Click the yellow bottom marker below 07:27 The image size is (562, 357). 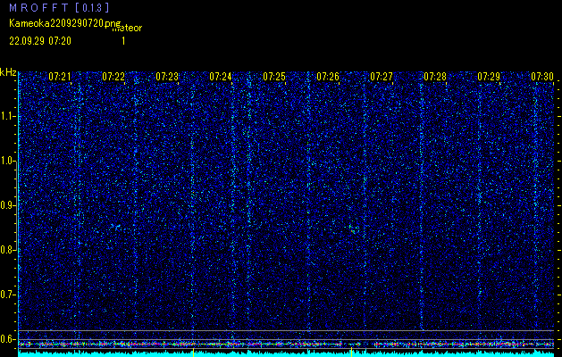[352, 353]
